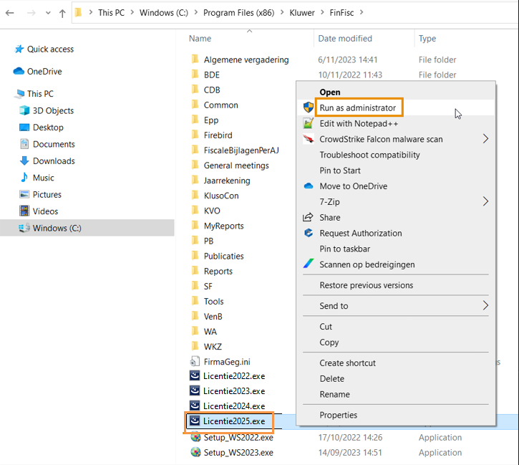519x465 pixels.
Task: Click the CrowdStrike Falcon scan icon
Action: [309, 139]
